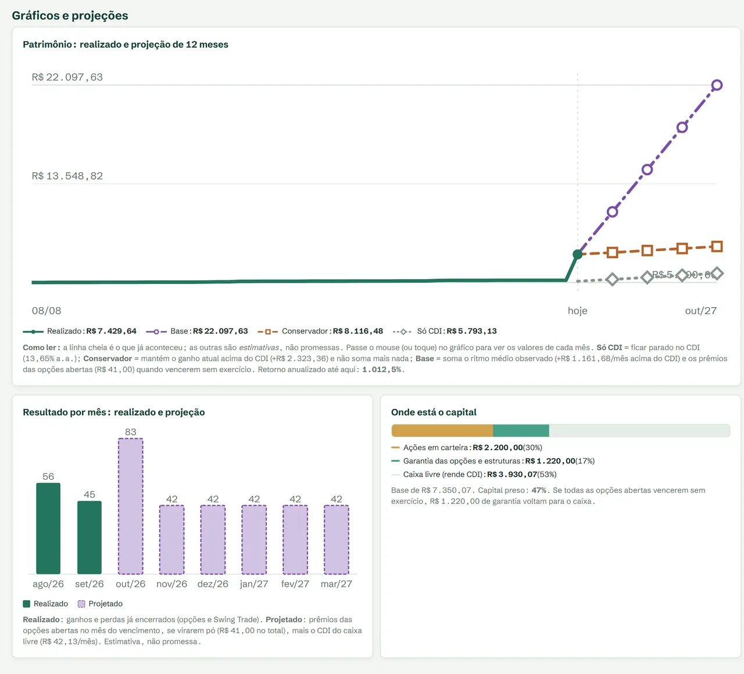Screen dimensions: 744x674
Task: Click the ago/26 green bar
Action: (48, 529)
